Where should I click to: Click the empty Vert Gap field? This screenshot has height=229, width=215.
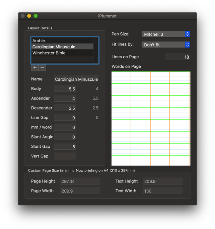tap(65, 156)
